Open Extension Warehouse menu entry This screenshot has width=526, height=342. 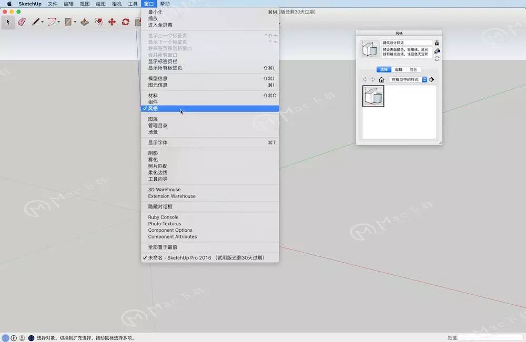[210, 196]
